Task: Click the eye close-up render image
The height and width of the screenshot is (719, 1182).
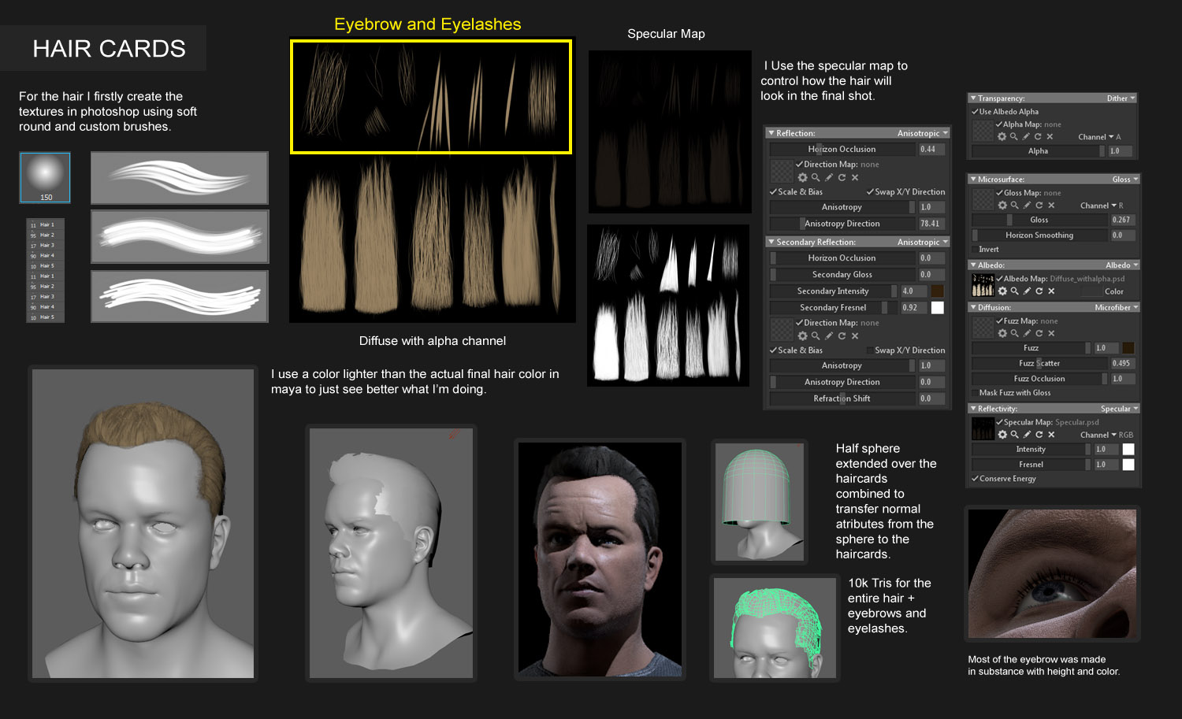Action: coord(1052,573)
